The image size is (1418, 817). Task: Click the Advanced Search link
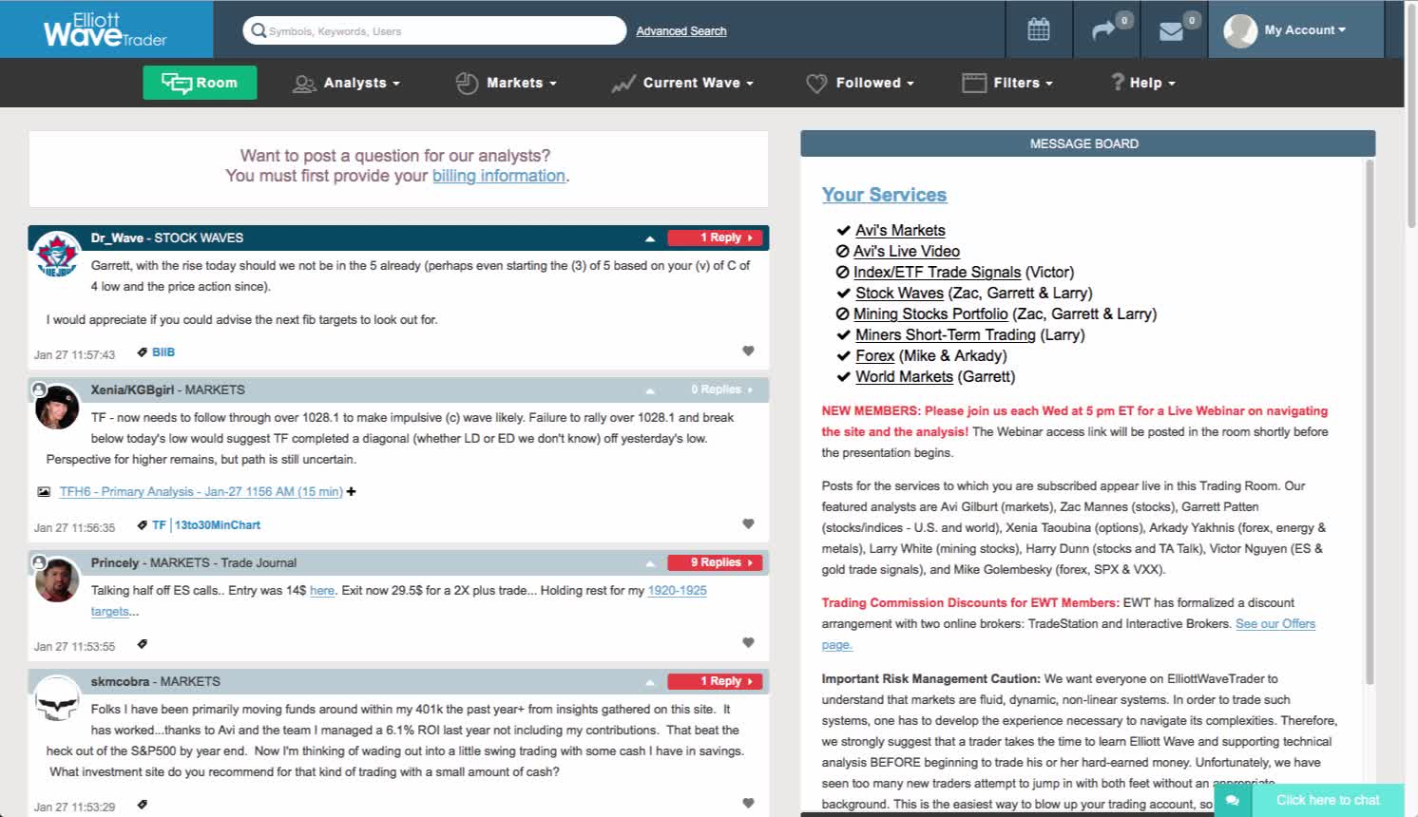[x=681, y=31]
